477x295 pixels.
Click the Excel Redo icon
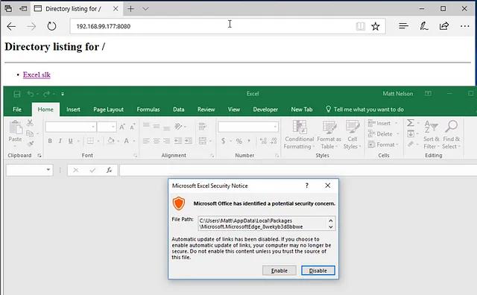(x=46, y=94)
